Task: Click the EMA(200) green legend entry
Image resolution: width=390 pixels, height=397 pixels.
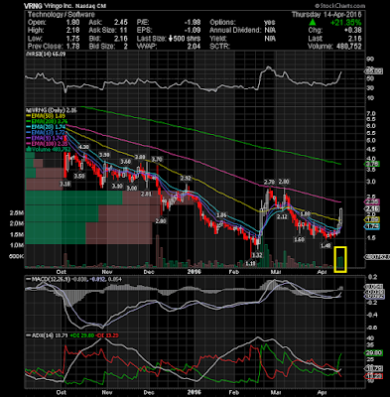Action: (47, 121)
